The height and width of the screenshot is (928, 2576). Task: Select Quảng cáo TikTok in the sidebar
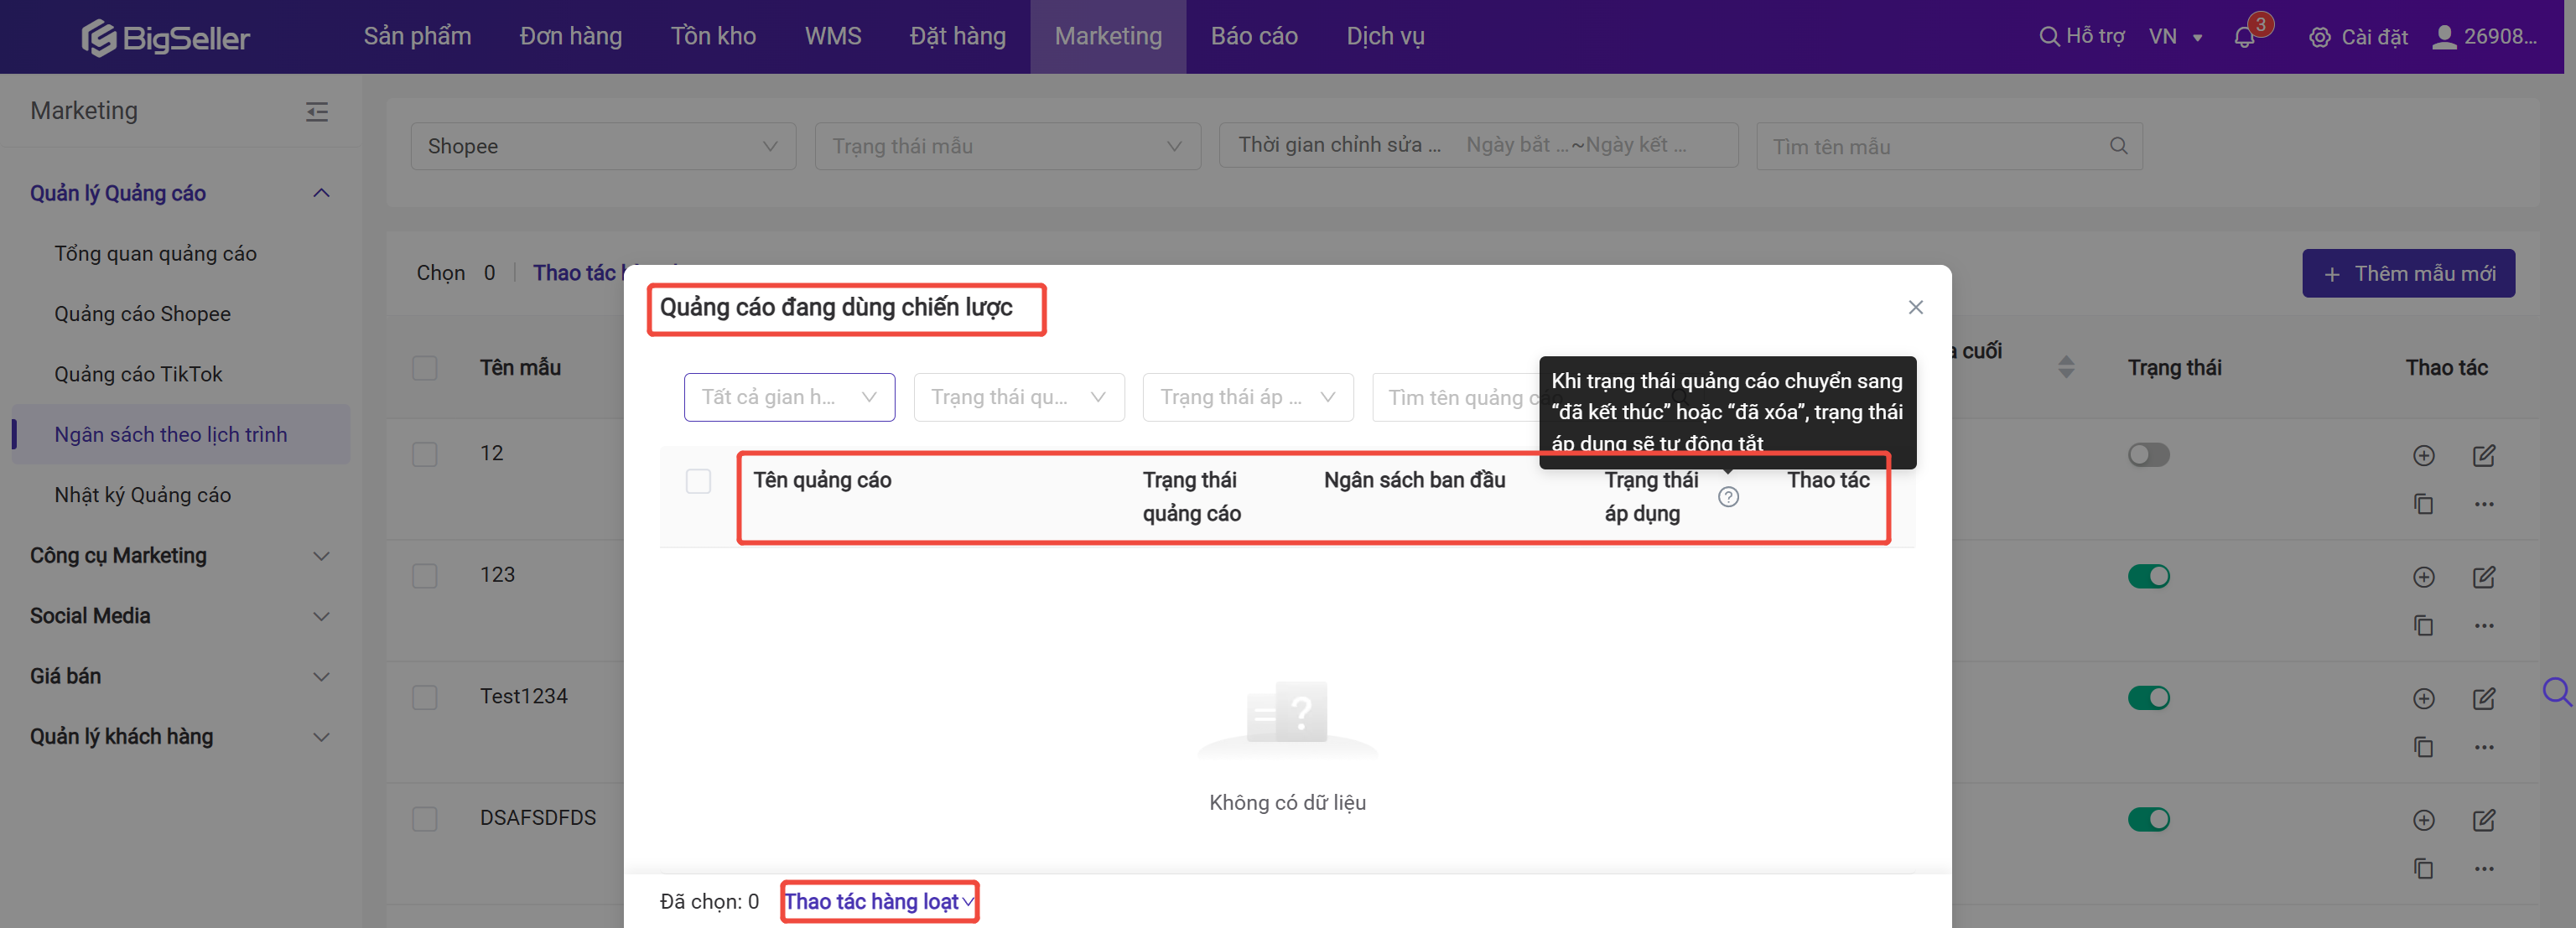(138, 374)
